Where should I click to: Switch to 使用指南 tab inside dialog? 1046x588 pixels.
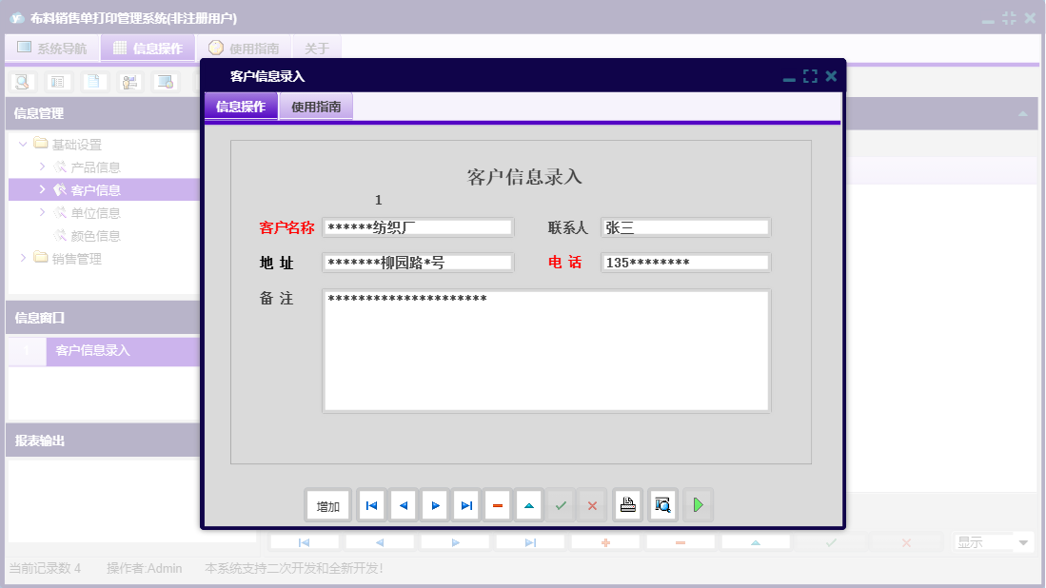pos(316,107)
